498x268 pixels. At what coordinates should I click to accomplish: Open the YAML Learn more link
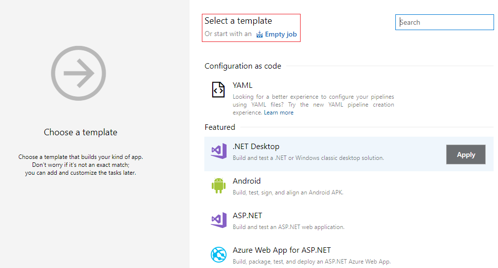click(278, 113)
